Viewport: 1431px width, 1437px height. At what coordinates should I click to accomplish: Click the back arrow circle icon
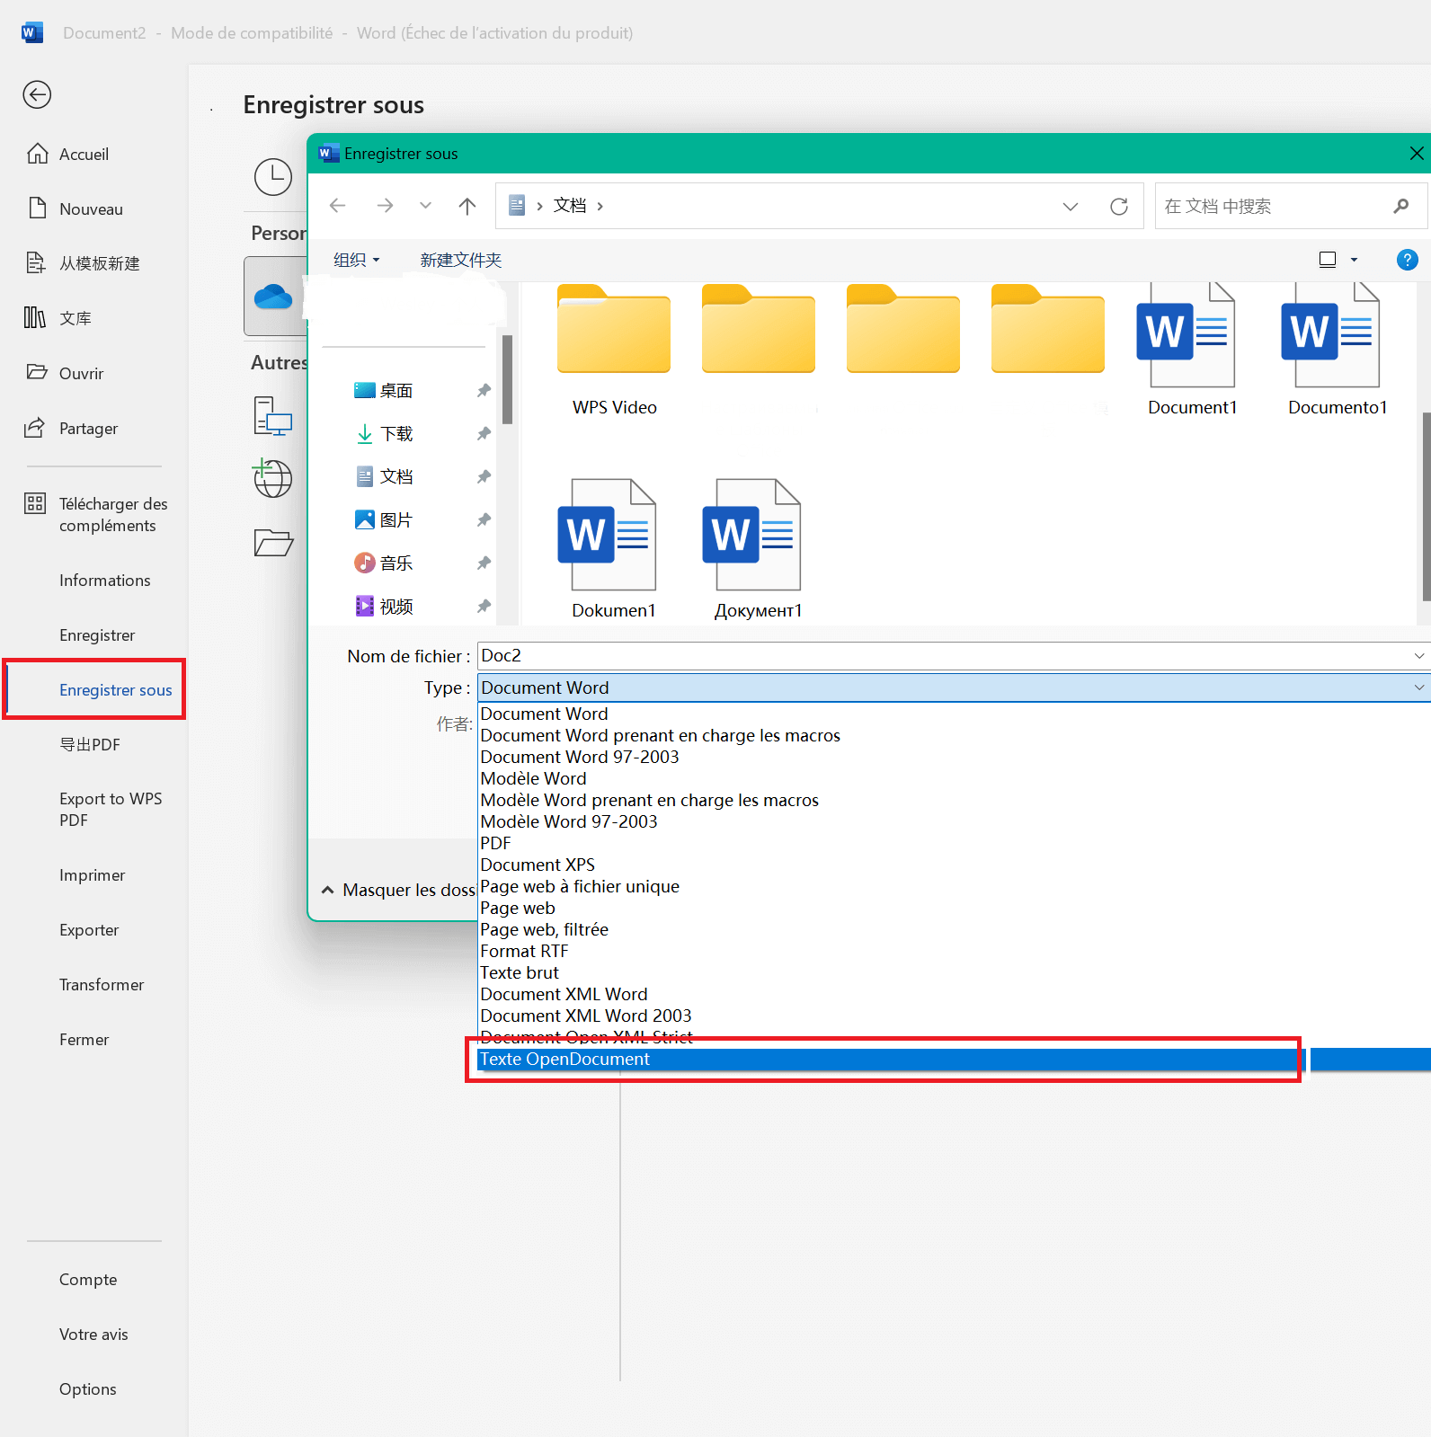(x=37, y=94)
